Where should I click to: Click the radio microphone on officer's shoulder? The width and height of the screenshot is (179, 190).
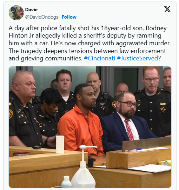[x=106, y=96]
